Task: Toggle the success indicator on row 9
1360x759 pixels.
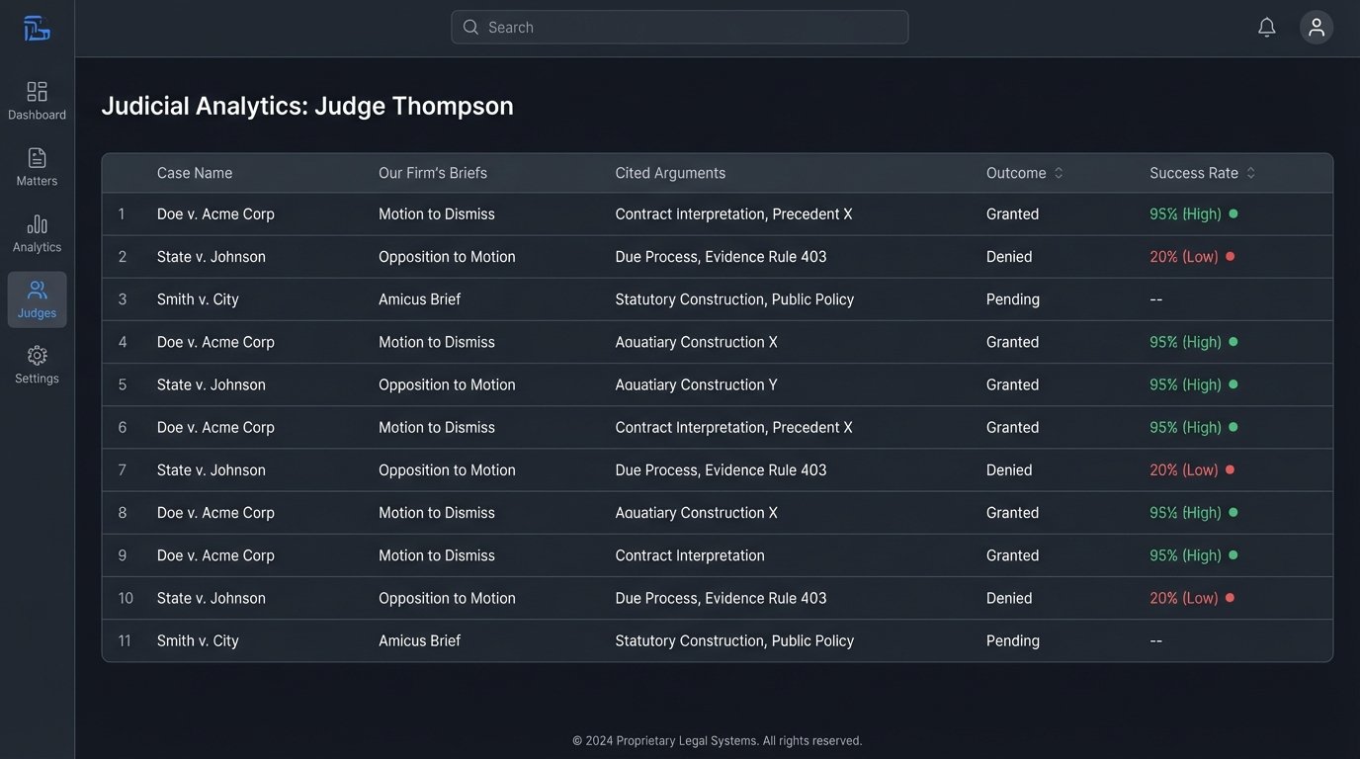Action: coord(1232,554)
